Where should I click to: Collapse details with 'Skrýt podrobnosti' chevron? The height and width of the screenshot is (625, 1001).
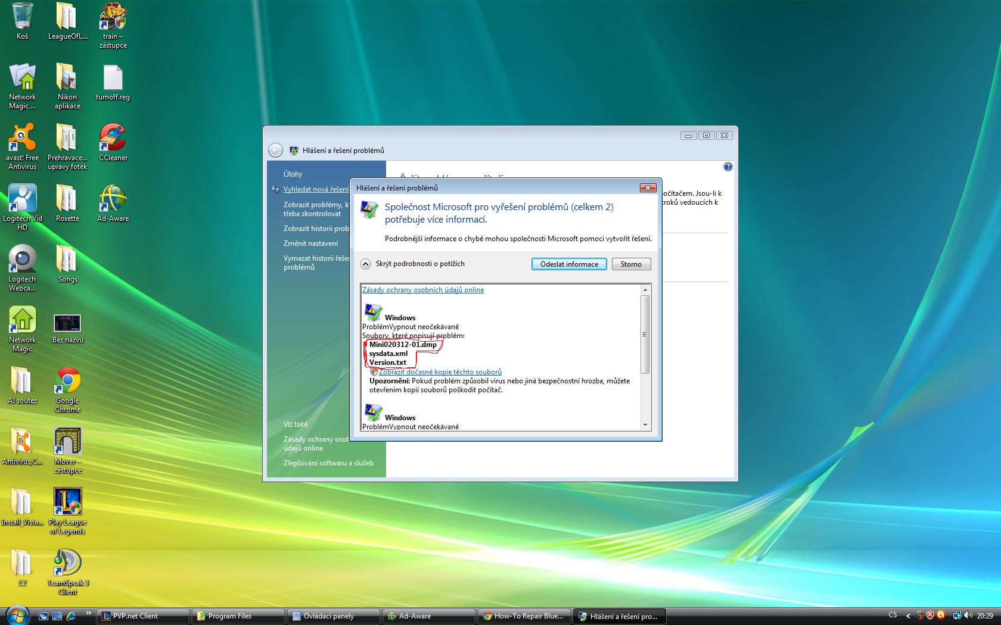pyautogui.click(x=366, y=264)
